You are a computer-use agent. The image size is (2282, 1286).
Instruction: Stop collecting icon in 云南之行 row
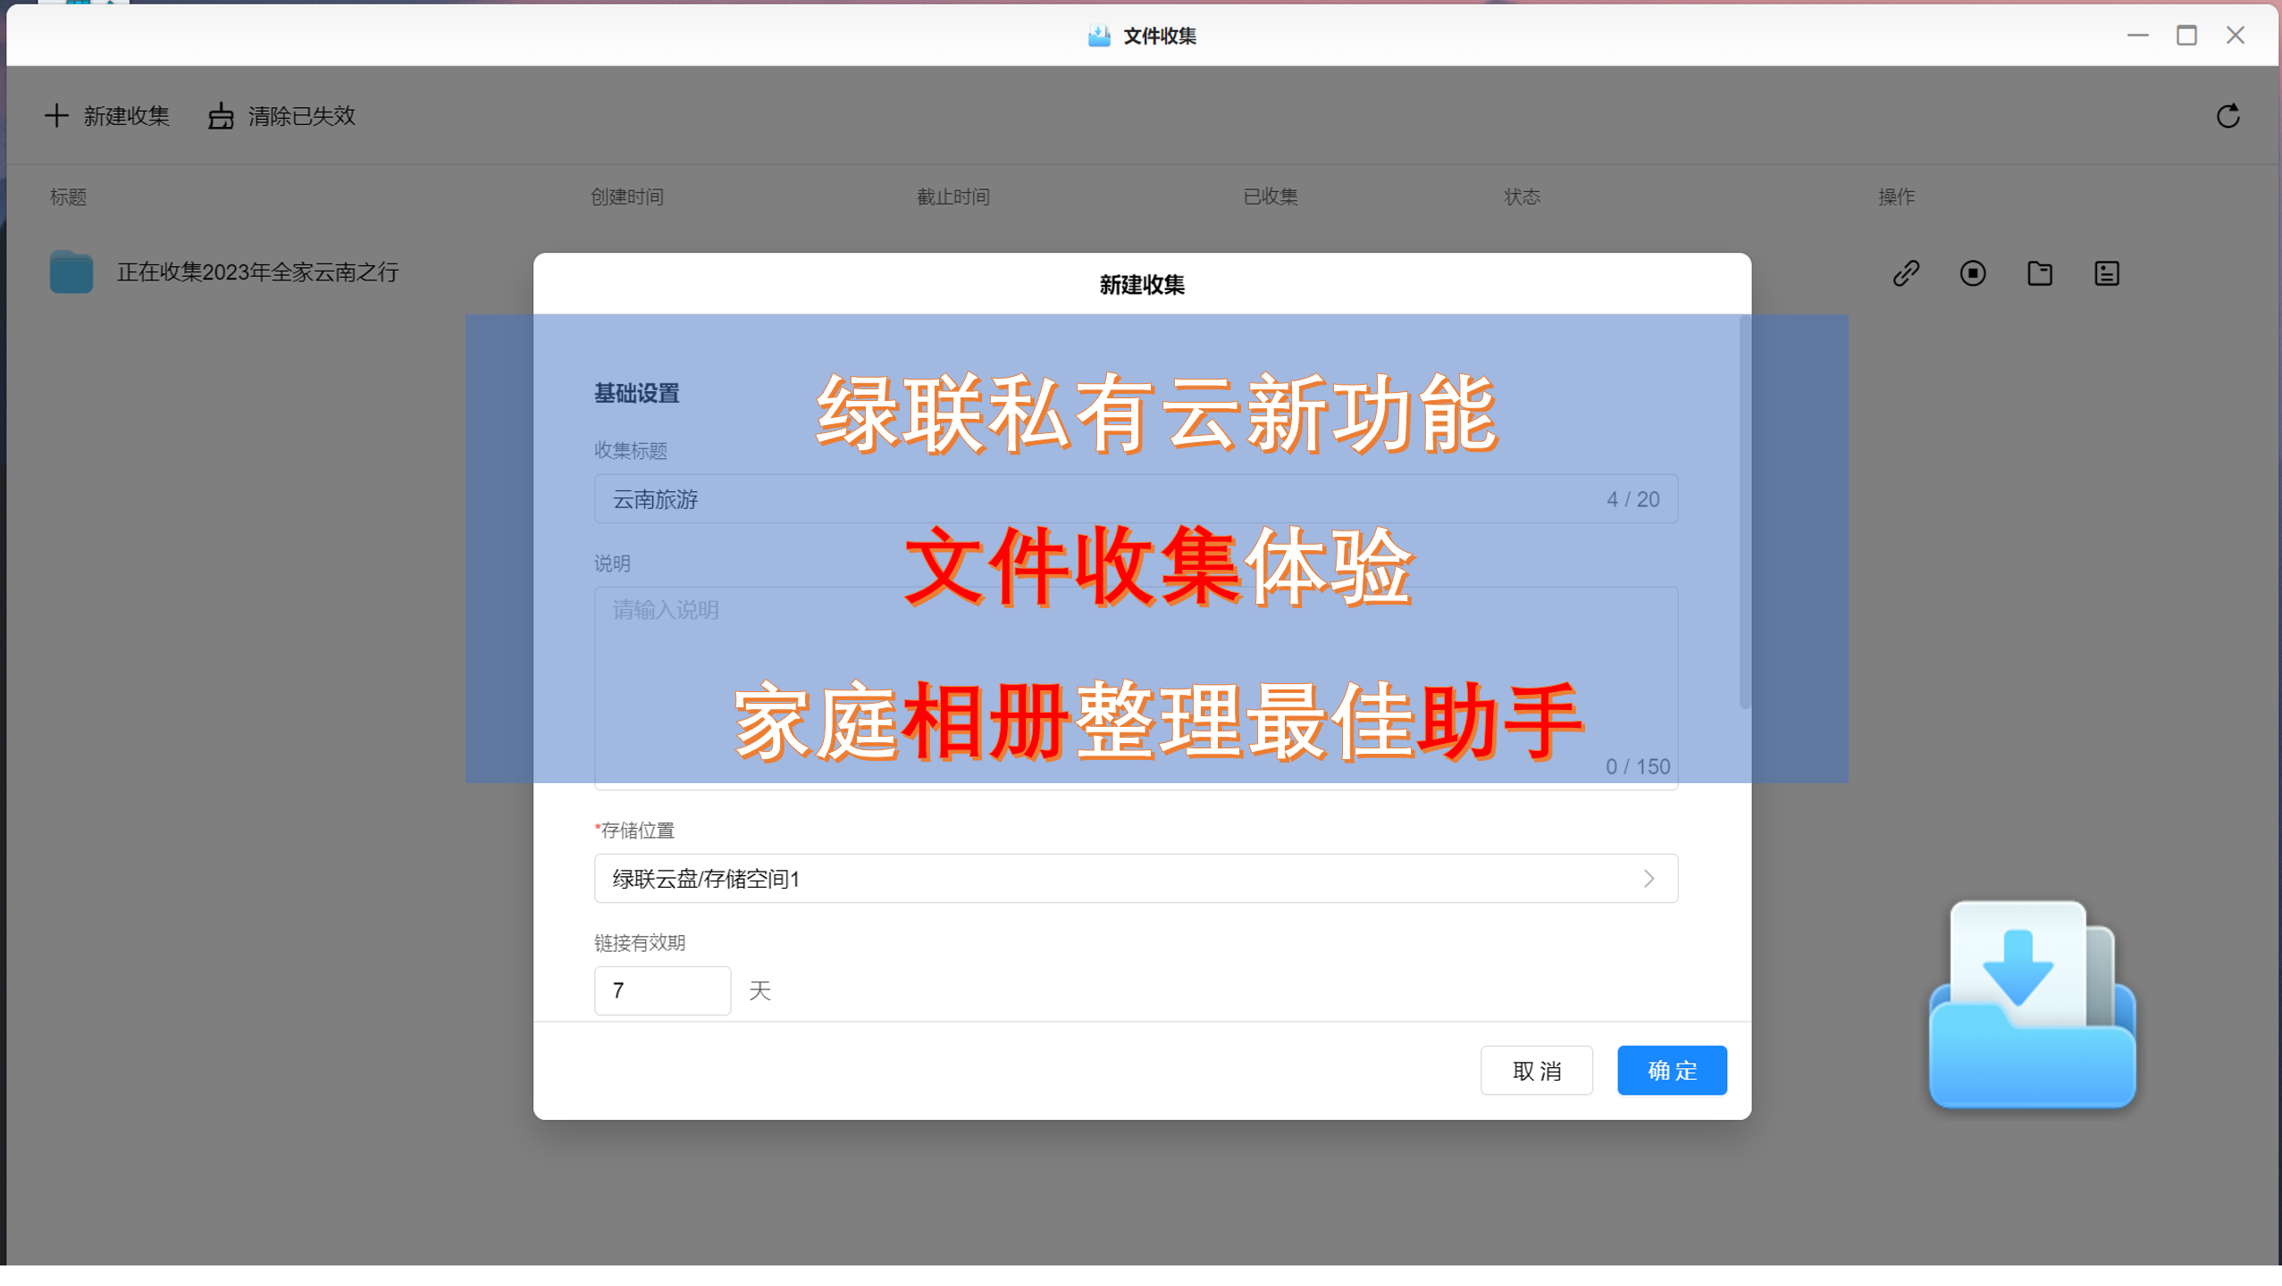(x=1973, y=273)
